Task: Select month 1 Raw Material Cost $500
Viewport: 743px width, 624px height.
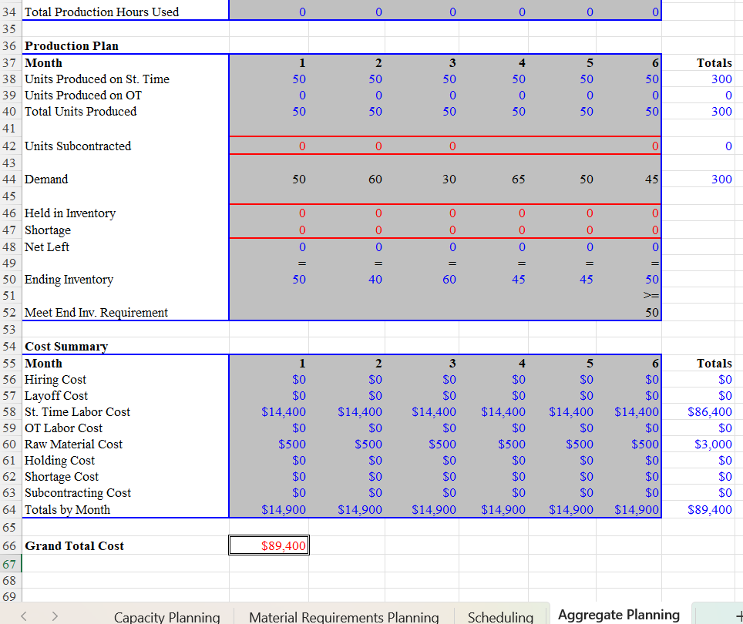Action: 292,444
